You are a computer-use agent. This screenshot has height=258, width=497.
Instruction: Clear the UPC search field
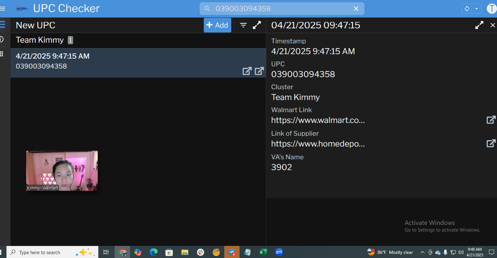click(356, 9)
